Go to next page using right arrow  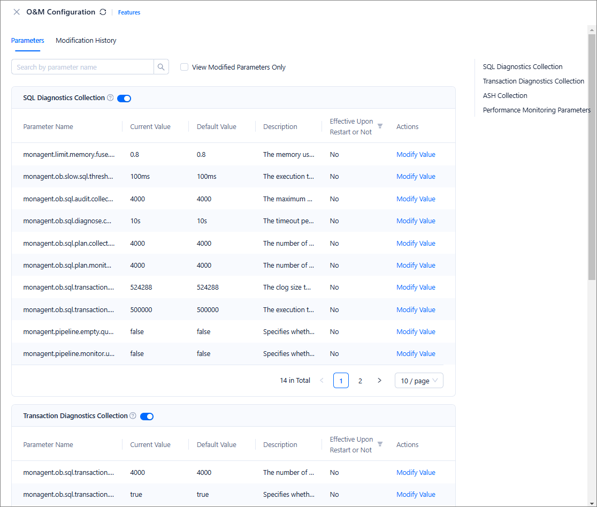click(379, 381)
